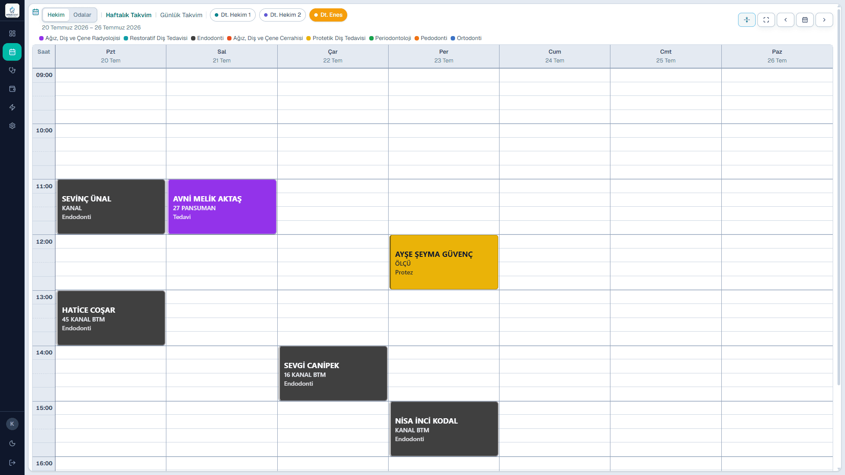
Task: Click the logout icon in sidebar
Action: (x=12, y=463)
